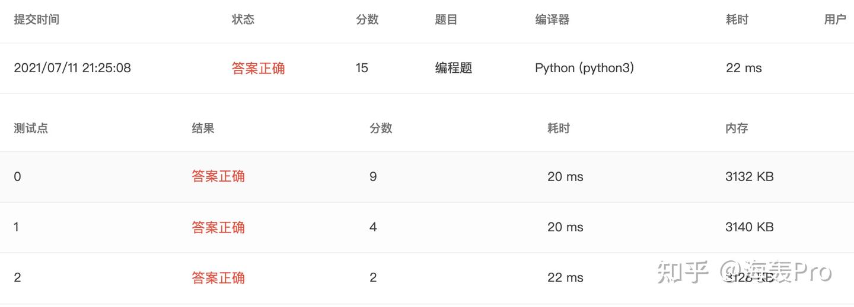This screenshot has height=307, width=854.
Task: Open the 编程题 problem entry
Action: 454,68
